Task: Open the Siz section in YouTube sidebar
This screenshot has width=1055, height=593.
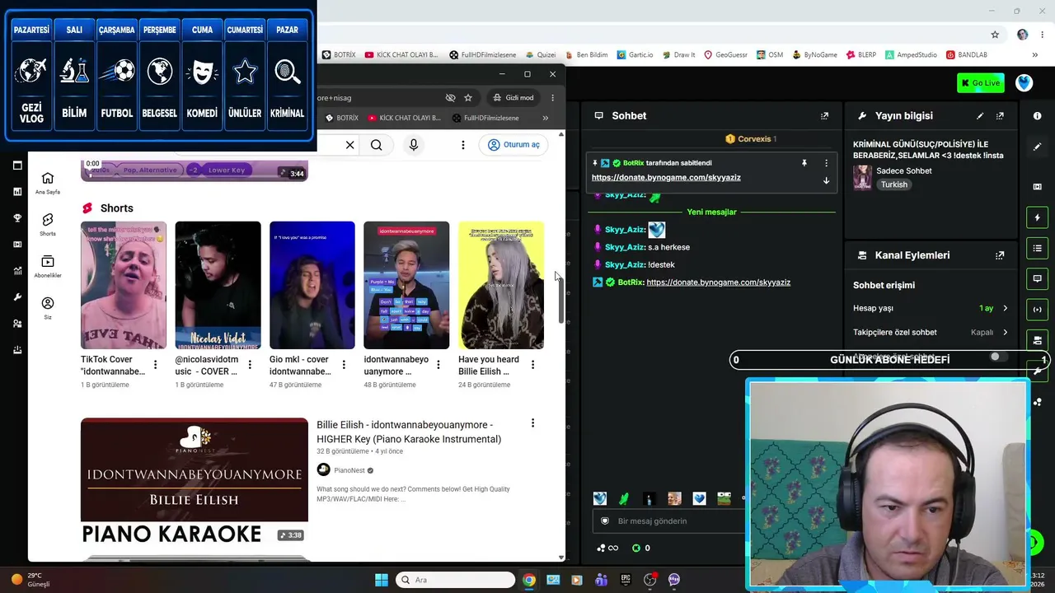Action: pos(48,308)
